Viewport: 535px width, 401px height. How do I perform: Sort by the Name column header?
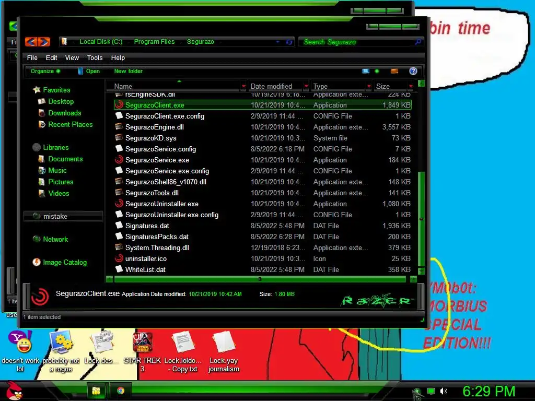click(176, 86)
